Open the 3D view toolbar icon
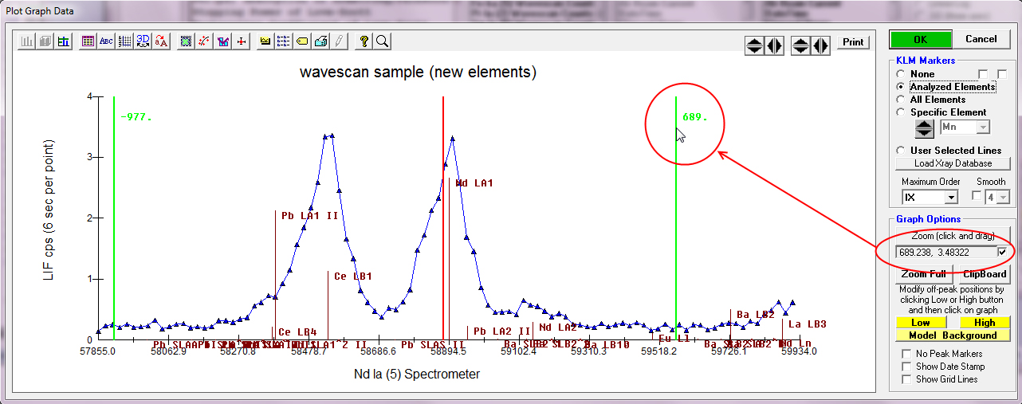The width and height of the screenshot is (1022, 404). (143, 41)
